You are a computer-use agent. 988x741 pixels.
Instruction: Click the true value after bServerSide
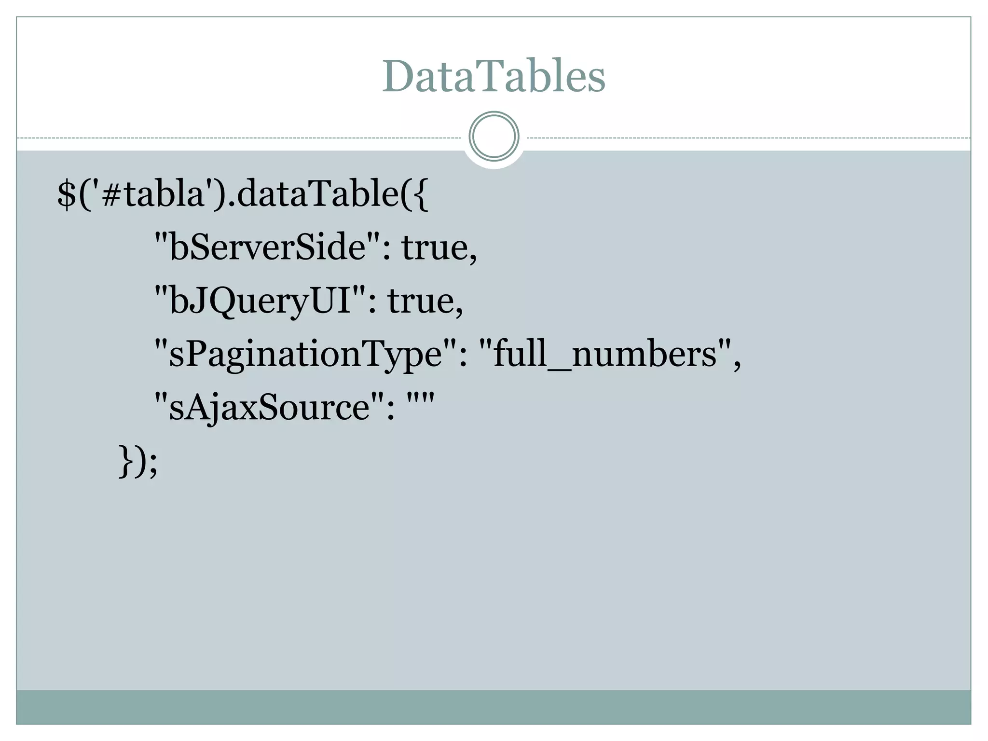tap(434, 247)
